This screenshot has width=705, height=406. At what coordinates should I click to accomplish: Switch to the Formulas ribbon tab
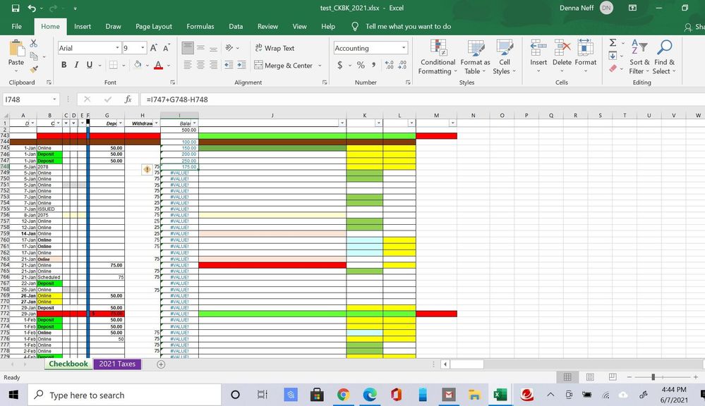coord(200,26)
